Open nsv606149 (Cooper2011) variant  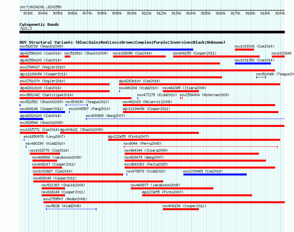(x=63, y=192)
